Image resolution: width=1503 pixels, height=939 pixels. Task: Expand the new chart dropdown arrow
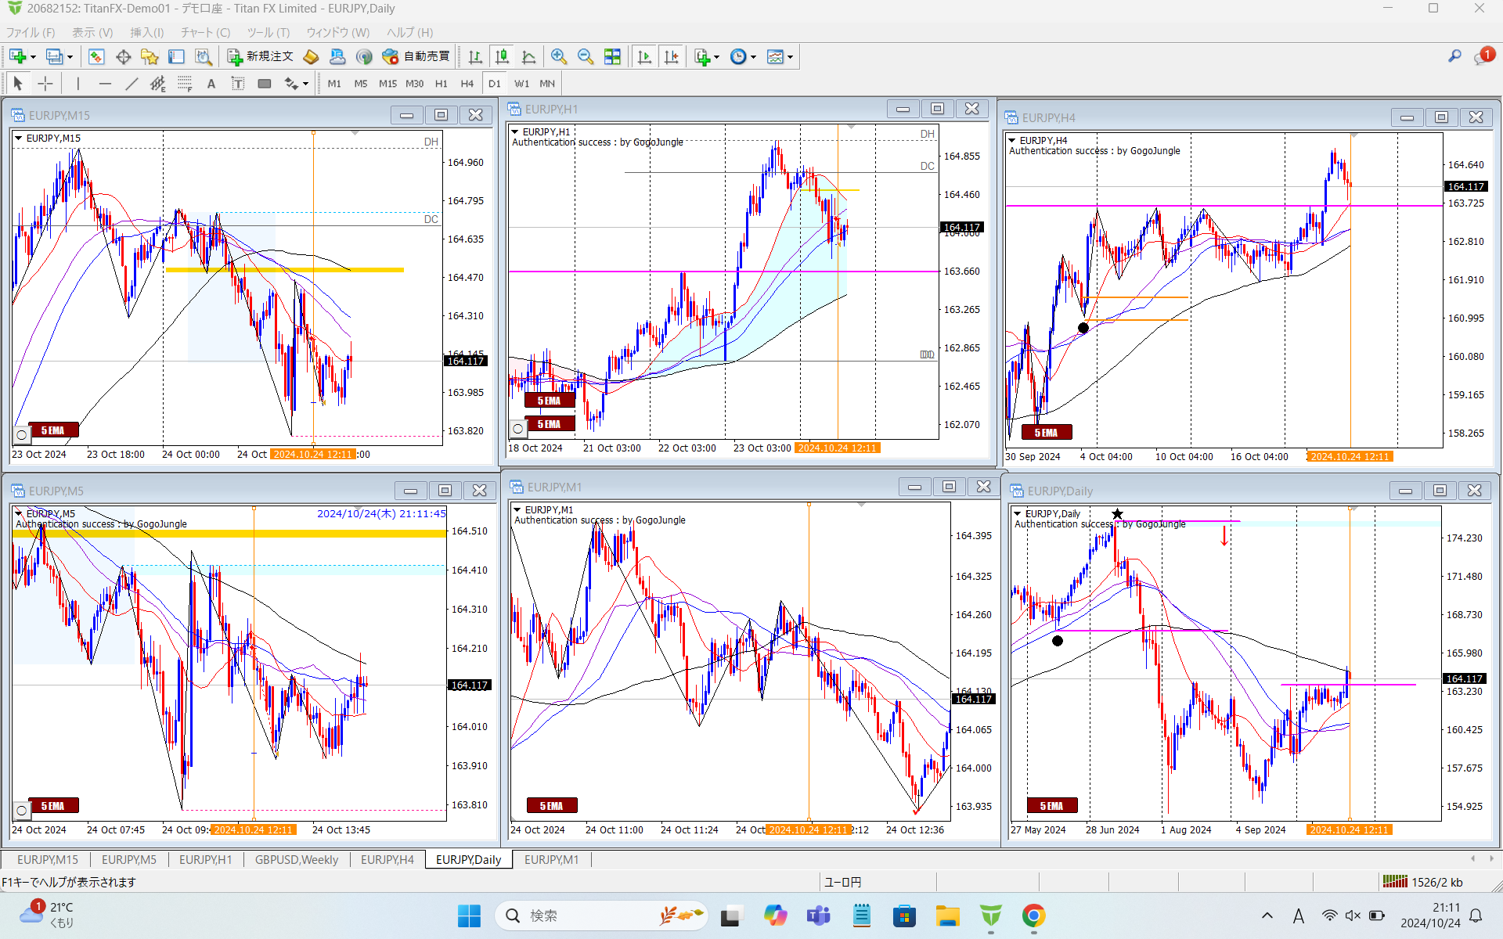pos(33,57)
